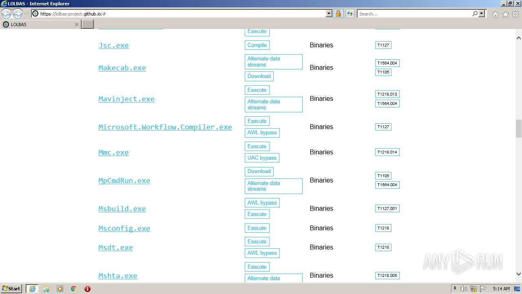Open the recent pages dropdown arrow
The width and height of the screenshot is (522, 294).
tap(27, 14)
